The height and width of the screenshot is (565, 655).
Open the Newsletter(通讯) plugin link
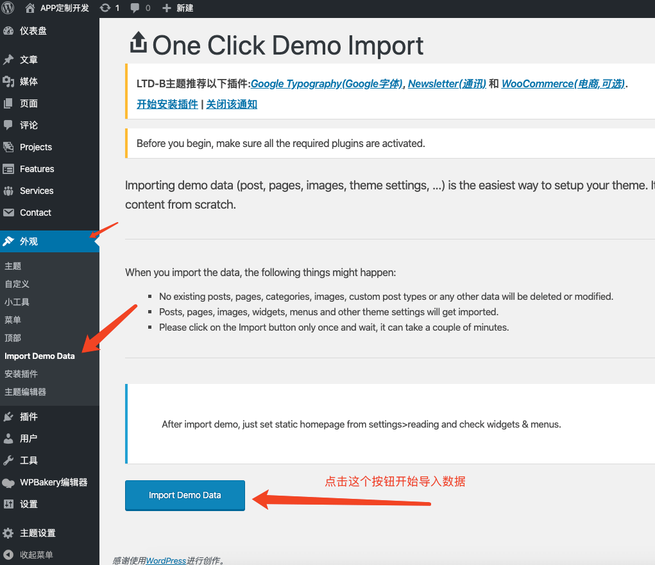pos(447,83)
